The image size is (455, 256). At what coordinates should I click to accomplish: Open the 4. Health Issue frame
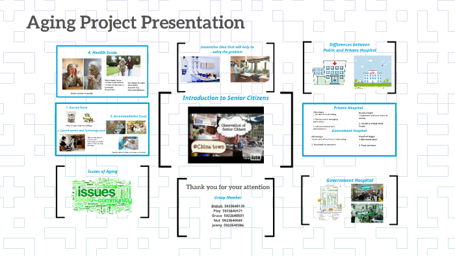point(102,71)
